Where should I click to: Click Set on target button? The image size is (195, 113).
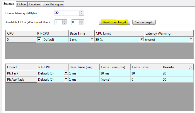144,22
